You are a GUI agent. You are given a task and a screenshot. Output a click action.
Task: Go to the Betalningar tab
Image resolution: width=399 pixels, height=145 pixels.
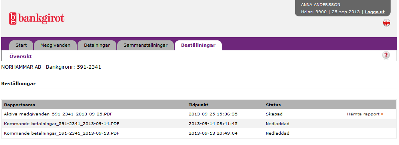point(97,45)
